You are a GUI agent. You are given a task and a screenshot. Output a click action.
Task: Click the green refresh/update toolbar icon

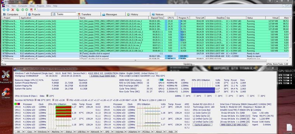coord(18,10)
